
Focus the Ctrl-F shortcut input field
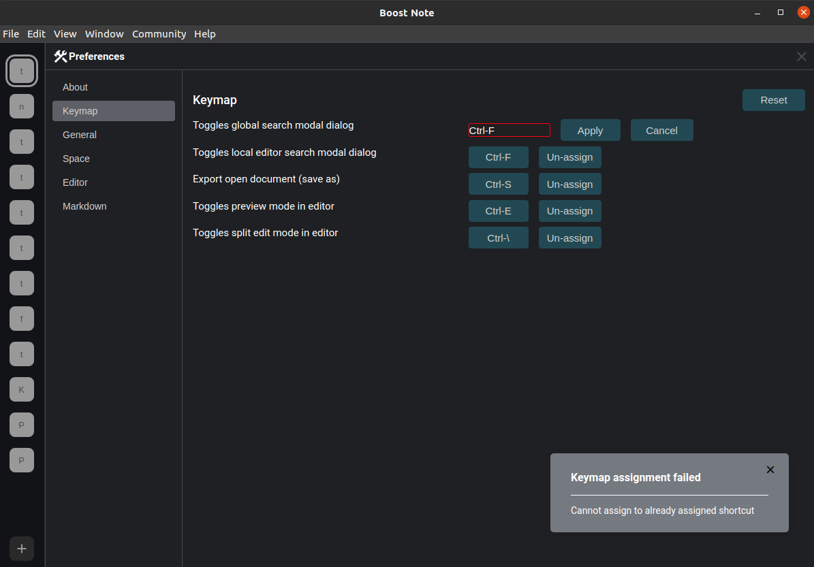click(510, 130)
